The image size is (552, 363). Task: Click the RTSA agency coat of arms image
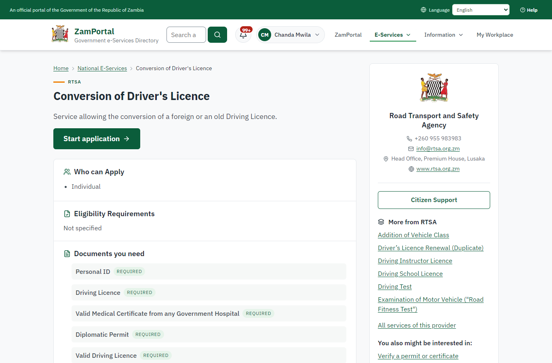434,88
